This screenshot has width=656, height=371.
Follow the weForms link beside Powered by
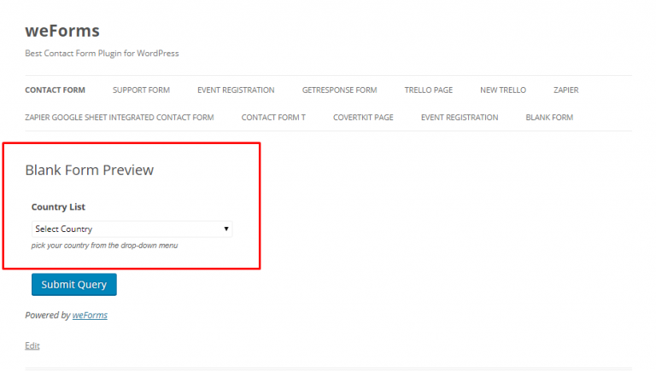click(x=90, y=315)
